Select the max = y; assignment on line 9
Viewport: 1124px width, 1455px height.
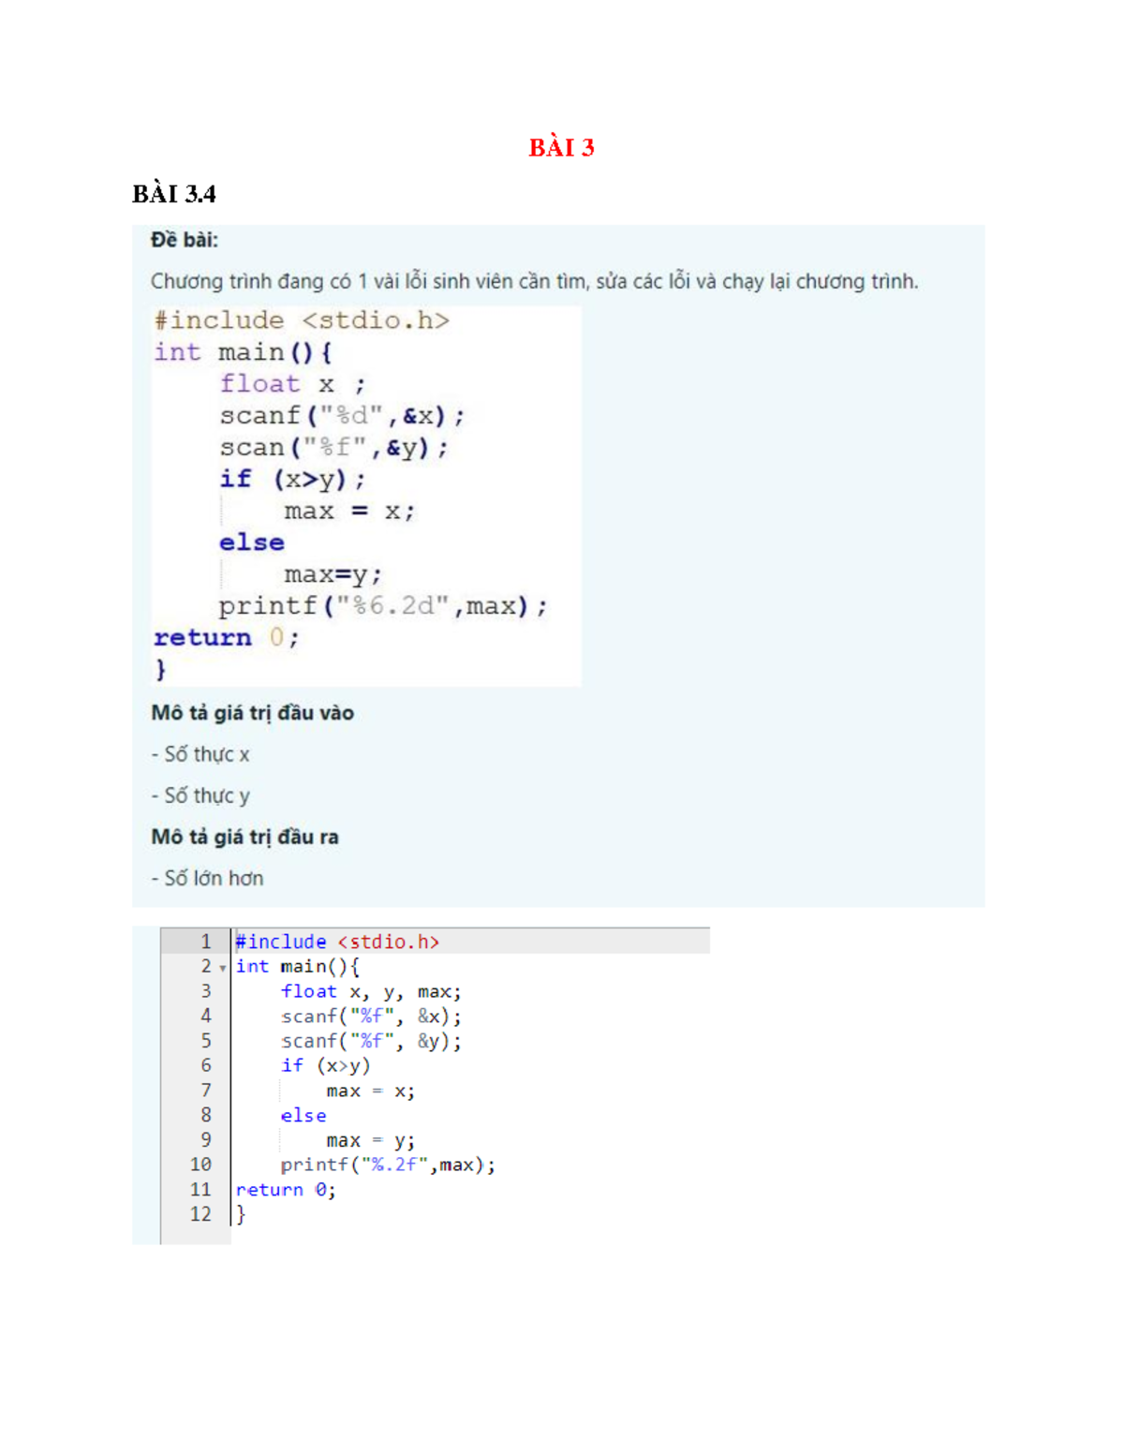[370, 1139]
